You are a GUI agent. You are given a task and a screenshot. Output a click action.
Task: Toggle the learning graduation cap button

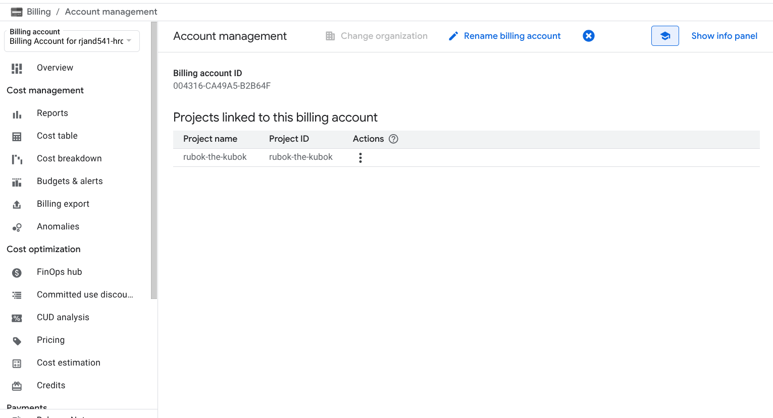pos(665,36)
